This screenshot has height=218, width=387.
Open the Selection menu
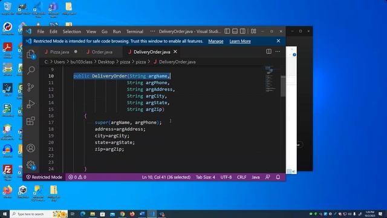pyautogui.click(x=71, y=31)
